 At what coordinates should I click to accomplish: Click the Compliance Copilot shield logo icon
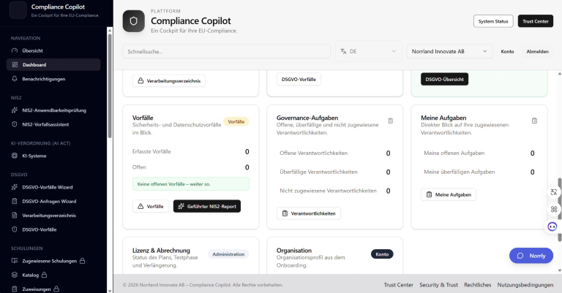coord(134,22)
